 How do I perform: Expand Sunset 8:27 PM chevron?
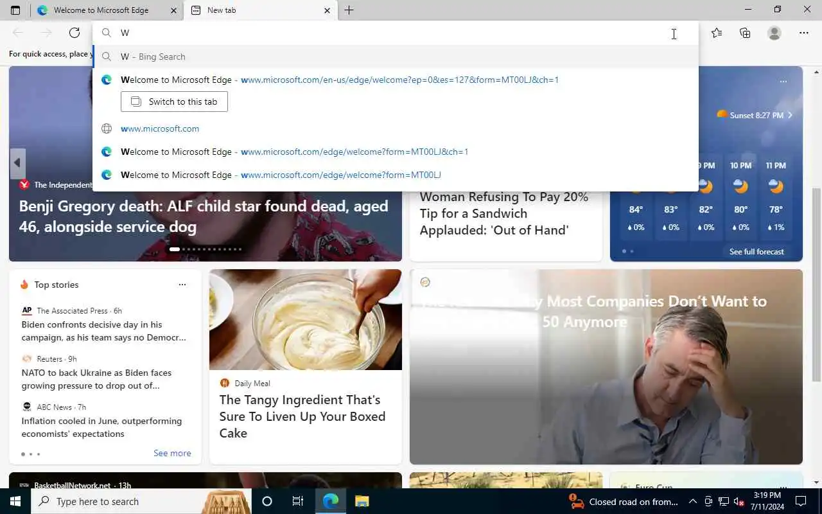tap(790, 115)
